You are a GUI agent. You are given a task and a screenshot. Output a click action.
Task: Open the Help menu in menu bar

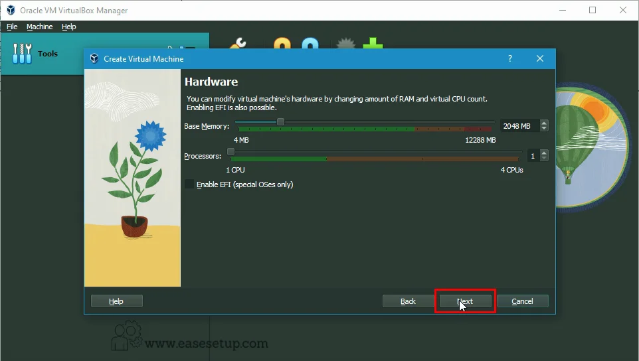(x=69, y=27)
